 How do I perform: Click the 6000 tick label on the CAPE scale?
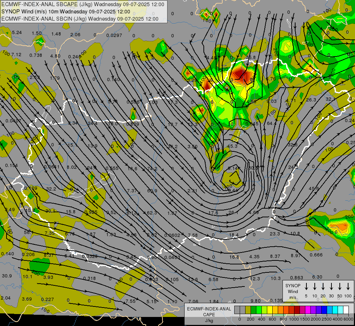click(348, 319)
